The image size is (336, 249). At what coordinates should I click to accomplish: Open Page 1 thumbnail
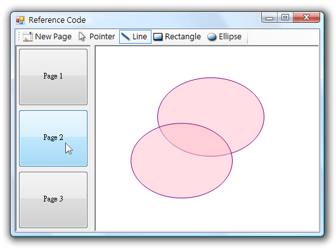tap(53, 77)
